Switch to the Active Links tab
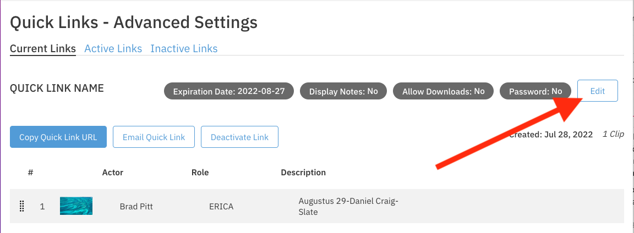This screenshot has width=634, height=233. click(113, 48)
